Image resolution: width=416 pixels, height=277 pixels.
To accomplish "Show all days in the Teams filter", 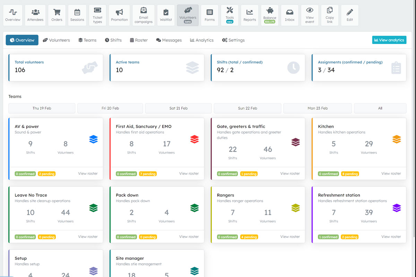I will 380,108.
